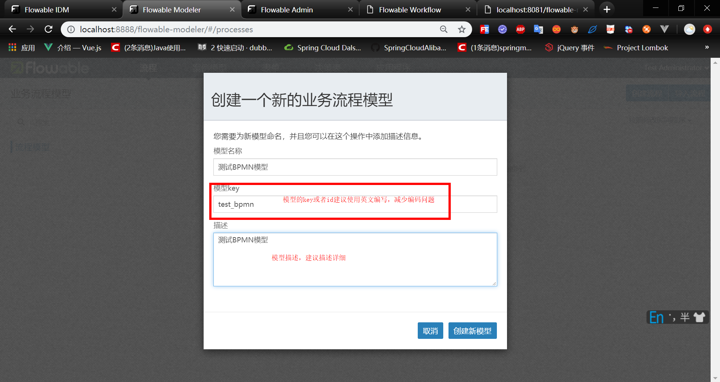Click the dimmed 创建流程 button
This screenshot has height=382, width=720.
click(647, 93)
